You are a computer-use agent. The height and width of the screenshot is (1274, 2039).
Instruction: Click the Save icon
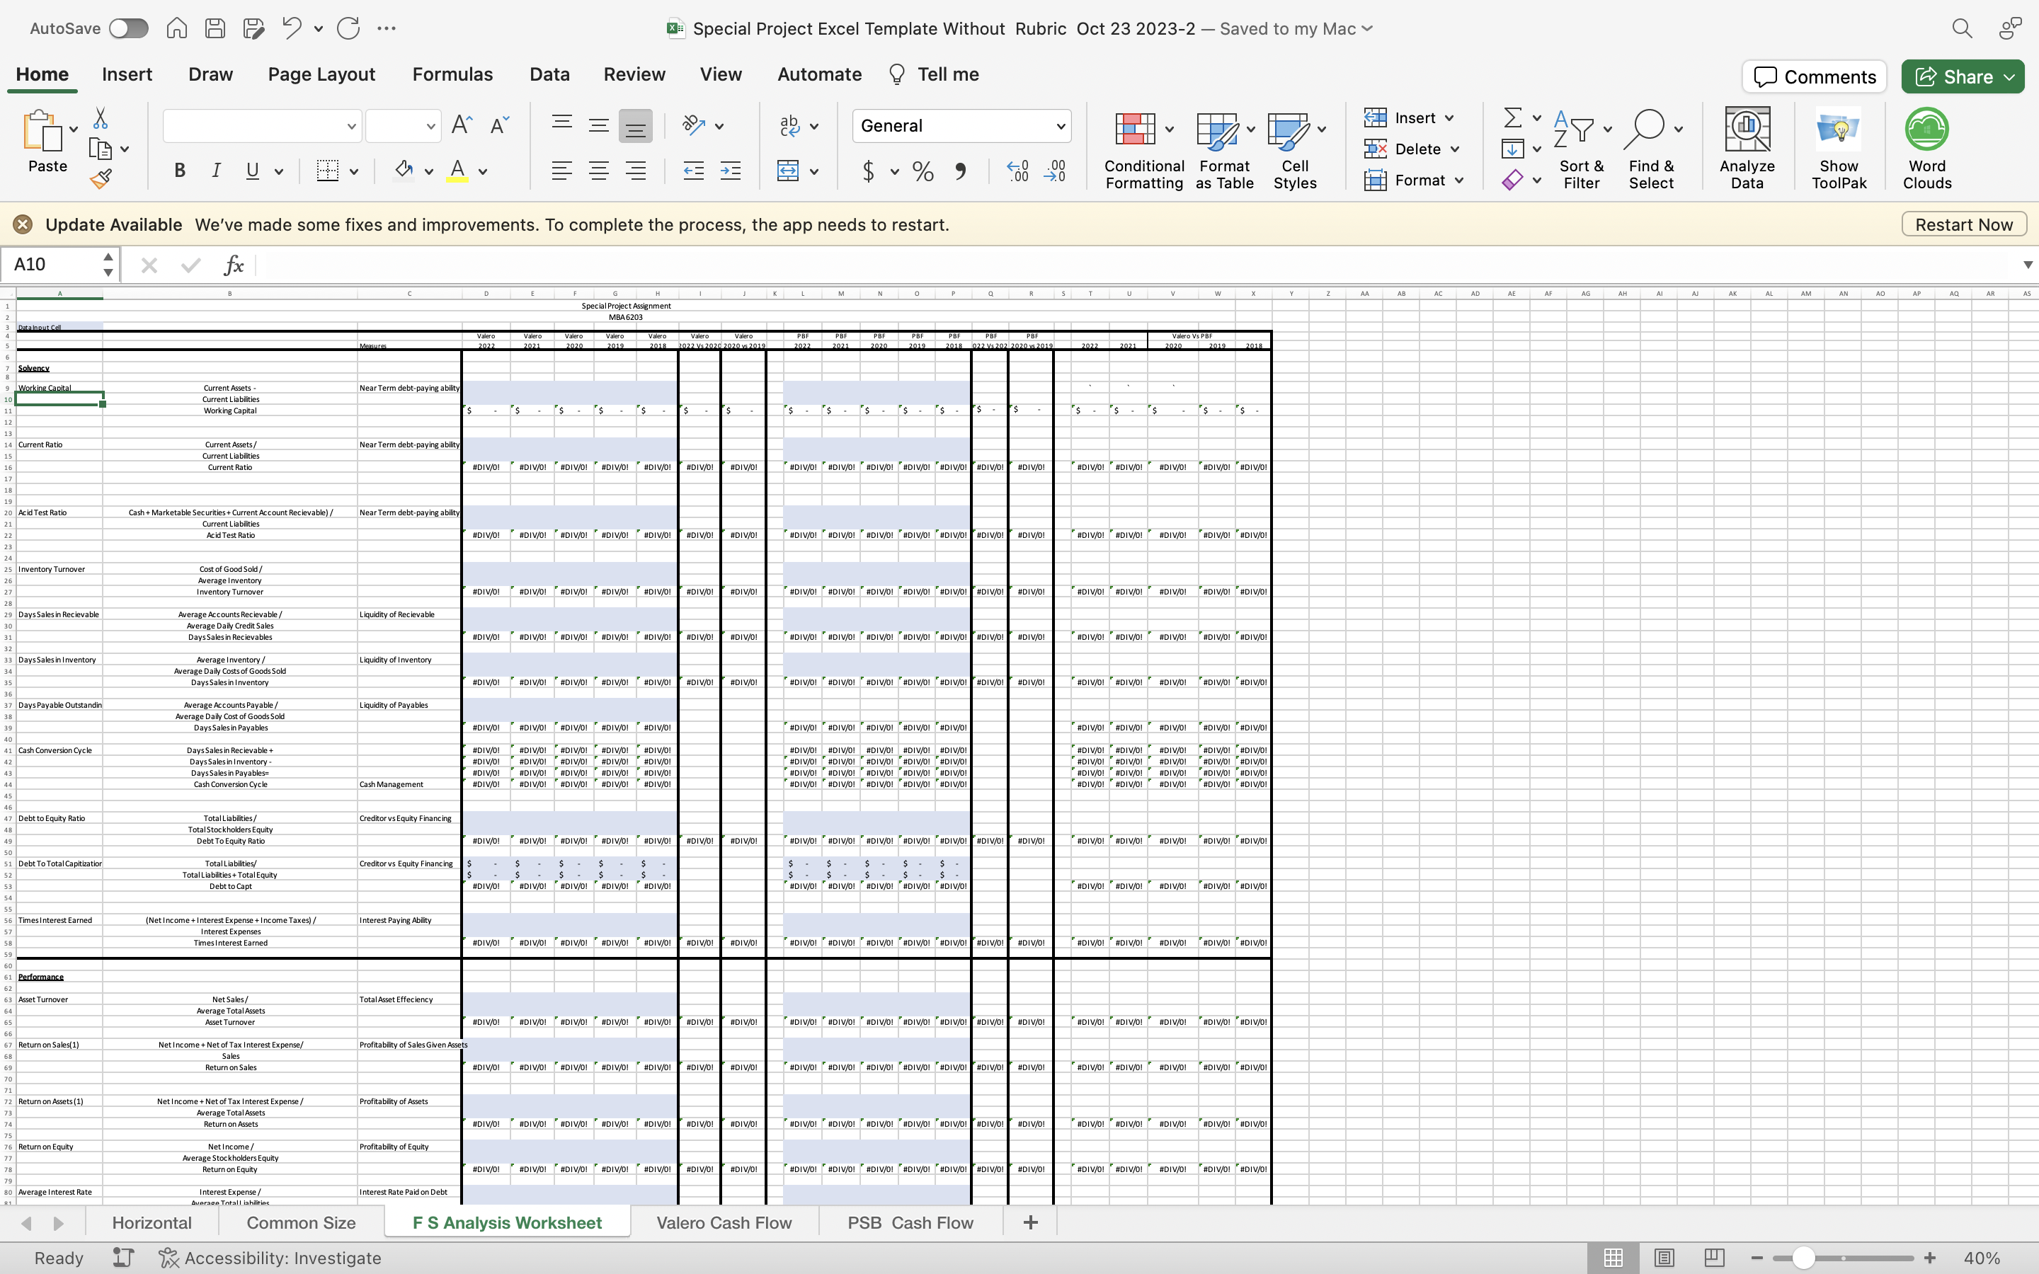click(x=215, y=28)
